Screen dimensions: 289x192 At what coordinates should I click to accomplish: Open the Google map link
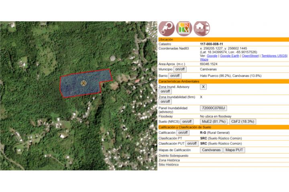tap(212, 56)
